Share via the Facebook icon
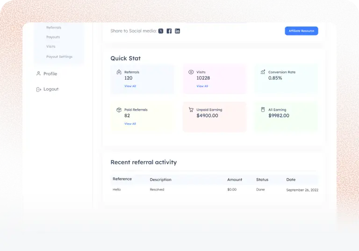Image resolution: width=359 pixels, height=251 pixels. (169, 31)
